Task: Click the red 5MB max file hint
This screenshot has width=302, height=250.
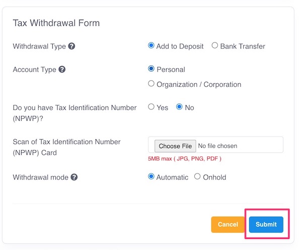Action: (x=185, y=159)
